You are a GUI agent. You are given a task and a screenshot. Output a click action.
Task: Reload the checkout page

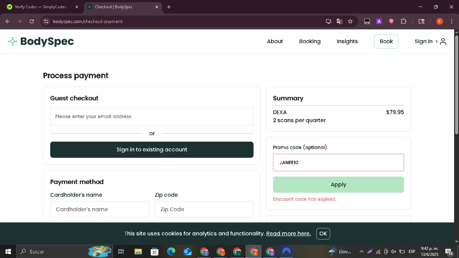coord(32,21)
